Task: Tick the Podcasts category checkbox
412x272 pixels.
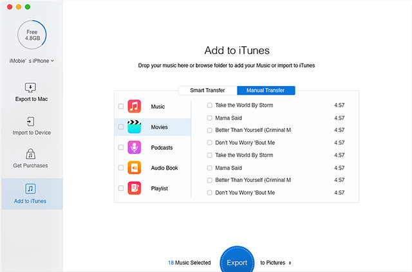Action: click(x=121, y=147)
